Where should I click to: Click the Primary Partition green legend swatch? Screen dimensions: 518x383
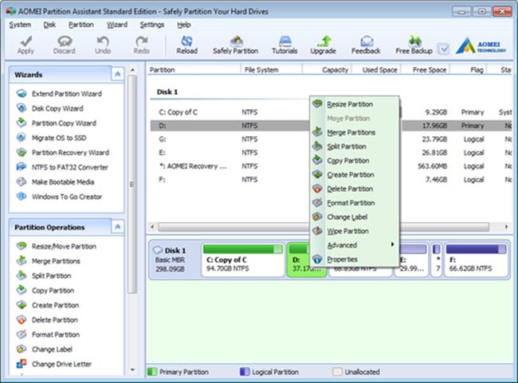tap(154, 372)
